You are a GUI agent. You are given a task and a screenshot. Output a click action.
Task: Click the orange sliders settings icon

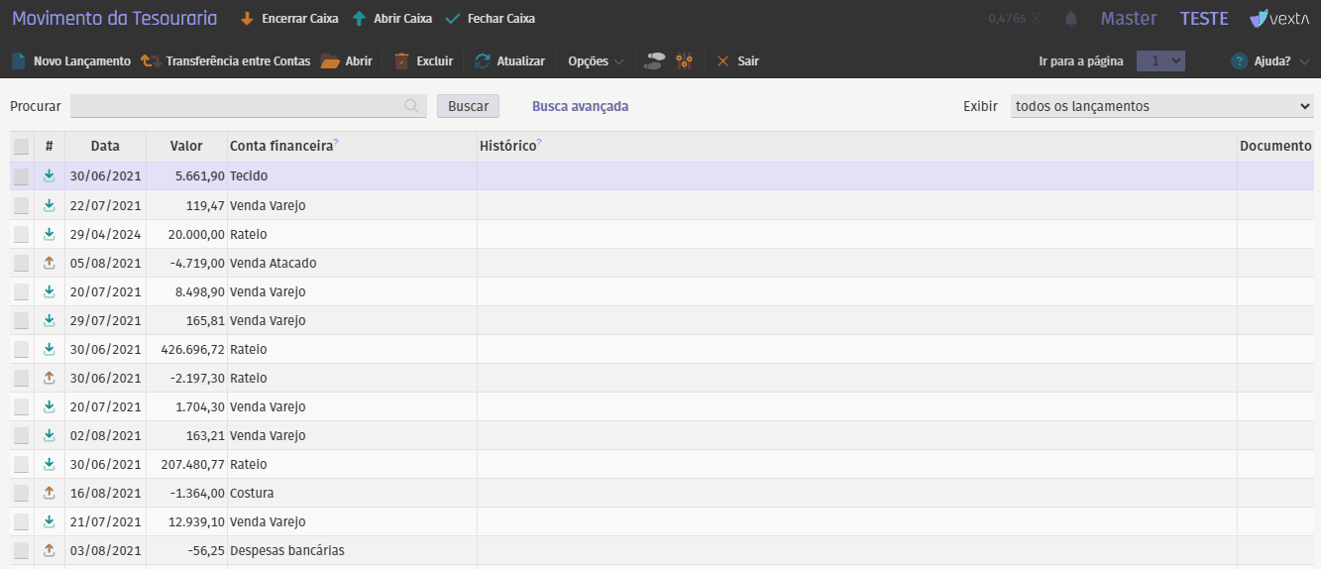[x=684, y=61]
